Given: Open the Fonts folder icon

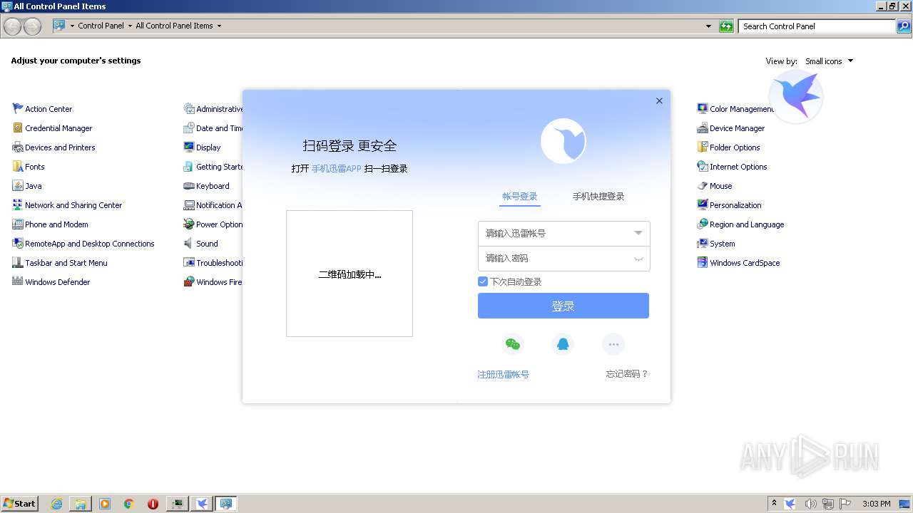Looking at the screenshot, I should tap(18, 166).
